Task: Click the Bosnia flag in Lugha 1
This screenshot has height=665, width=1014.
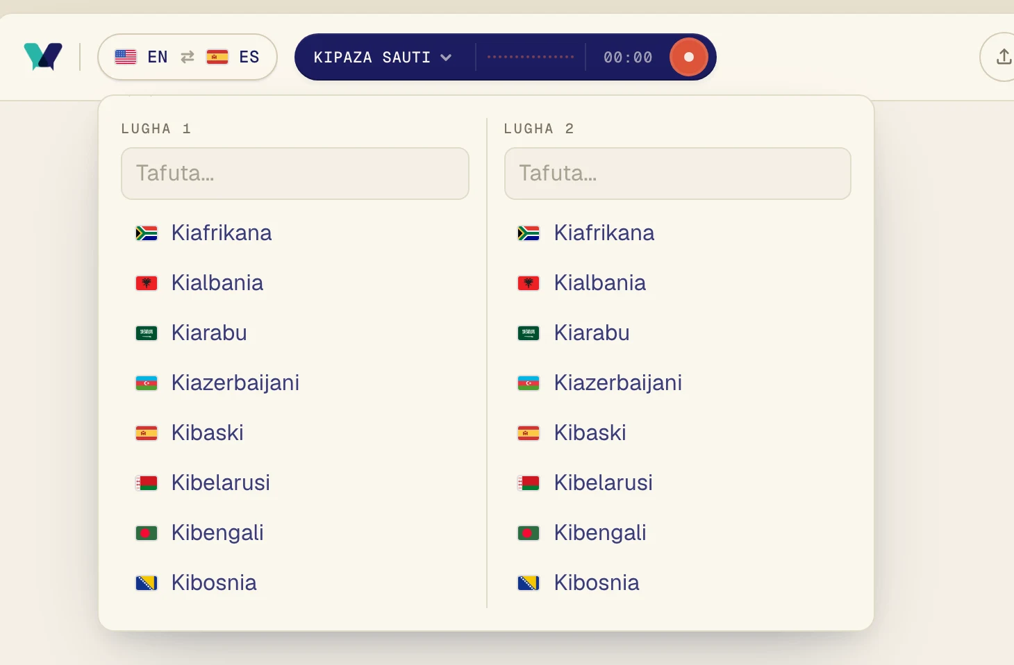Action: pyautogui.click(x=147, y=583)
